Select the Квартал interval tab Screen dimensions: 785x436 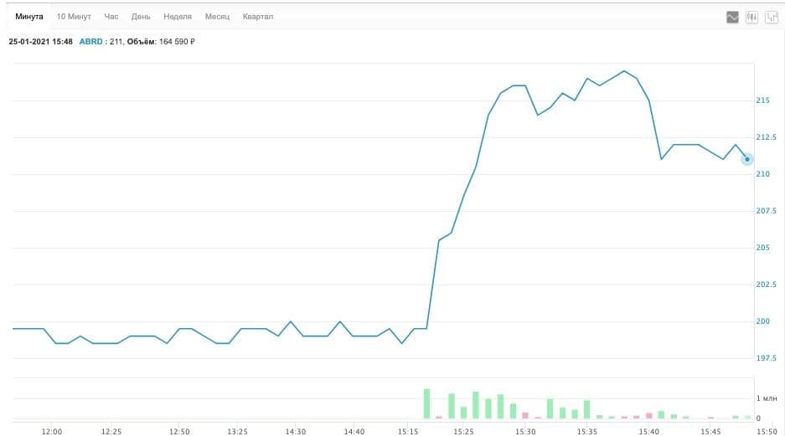pos(258,17)
